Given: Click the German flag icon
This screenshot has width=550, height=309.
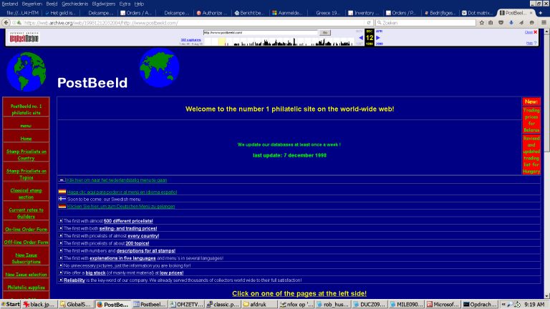Looking at the screenshot, I should (x=62, y=206).
